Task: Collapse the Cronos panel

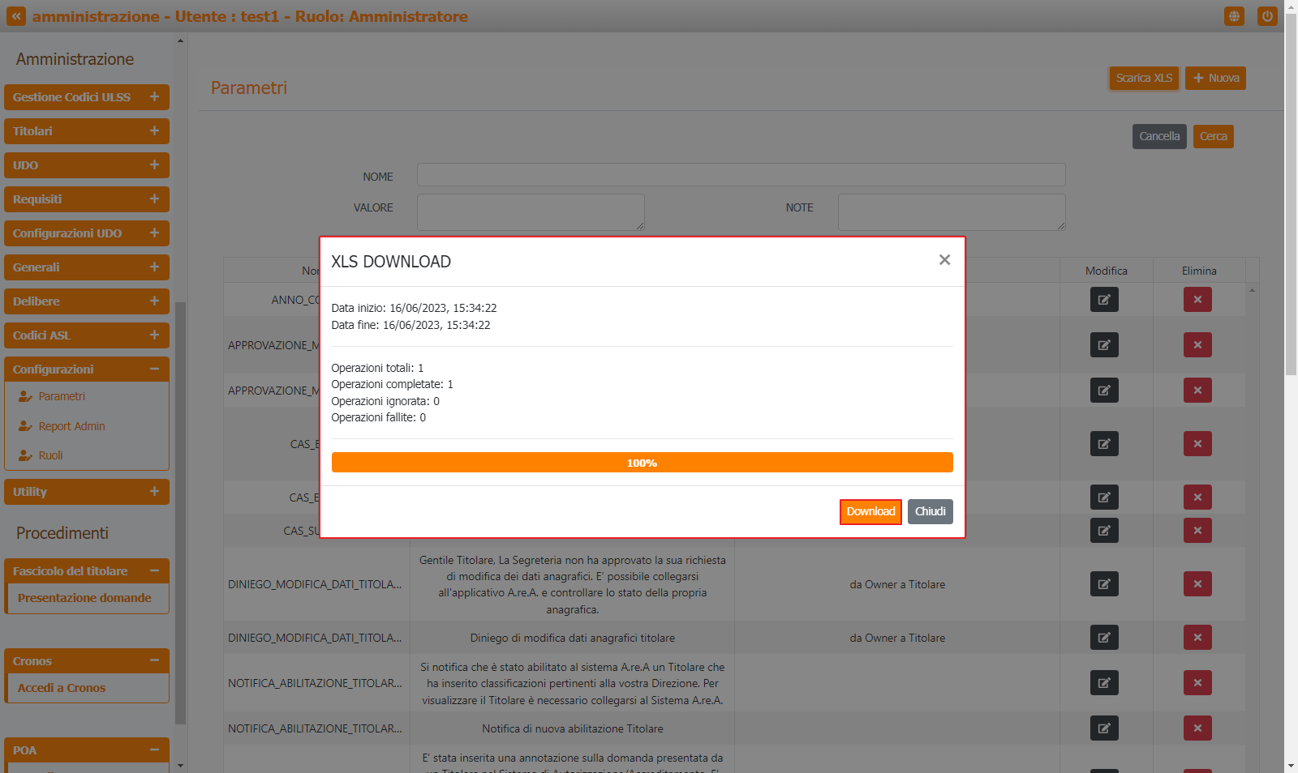Action: [154, 661]
